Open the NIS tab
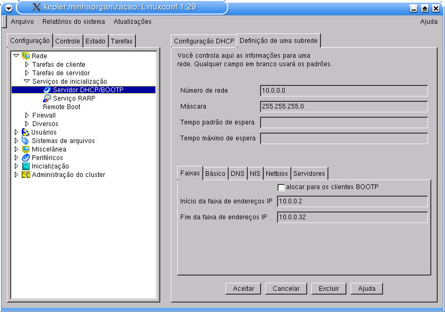 [x=255, y=173]
